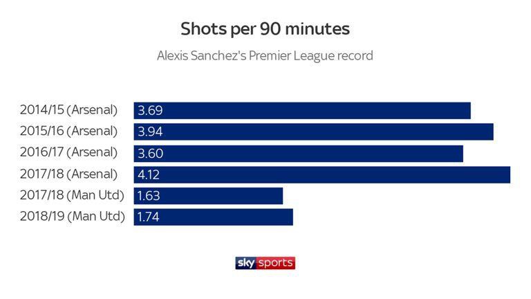
Task: Click the 2017/18 (Man Utd) label
Action: tap(72, 195)
